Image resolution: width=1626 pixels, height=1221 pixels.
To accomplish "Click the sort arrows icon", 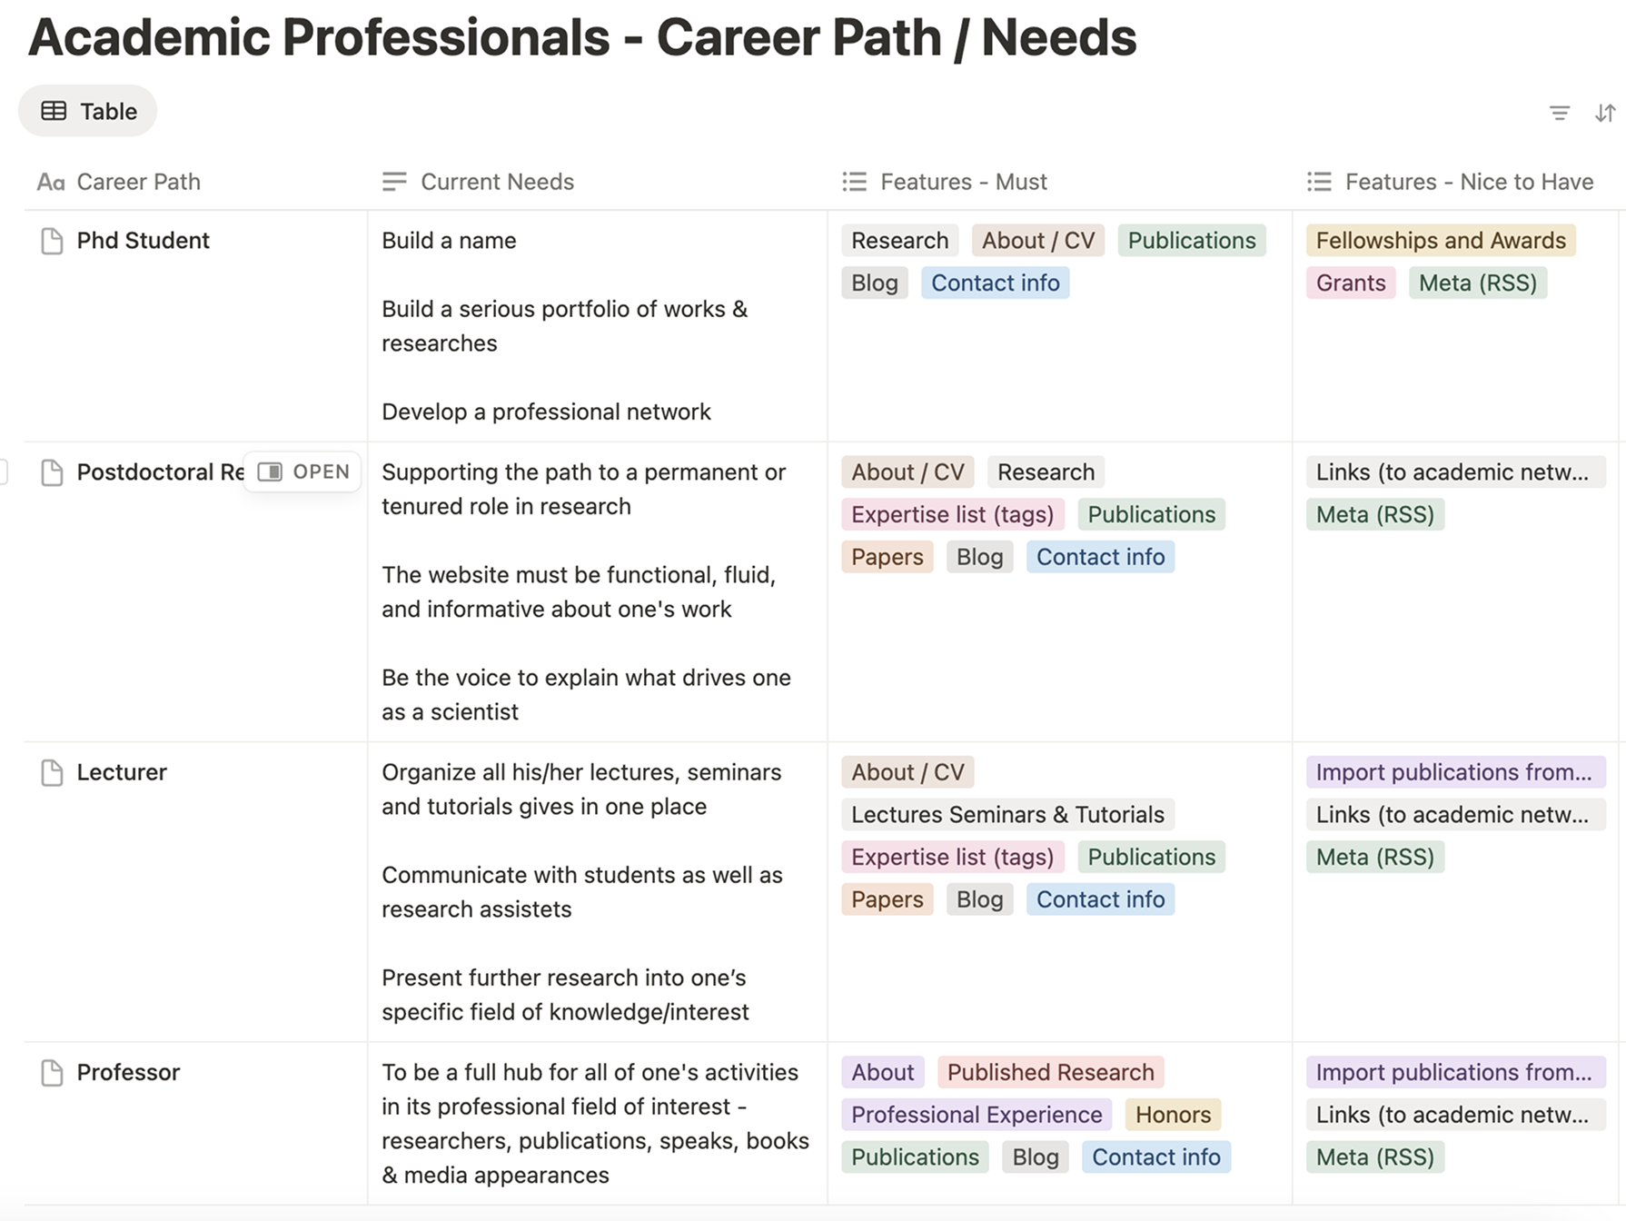I will (1605, 113).
